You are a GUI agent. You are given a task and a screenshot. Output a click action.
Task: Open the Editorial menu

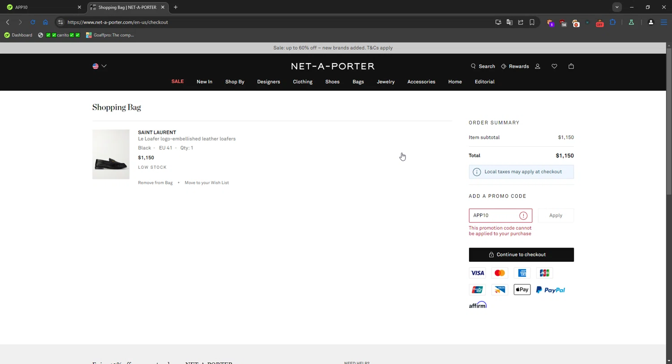click(x=484, y=82)
